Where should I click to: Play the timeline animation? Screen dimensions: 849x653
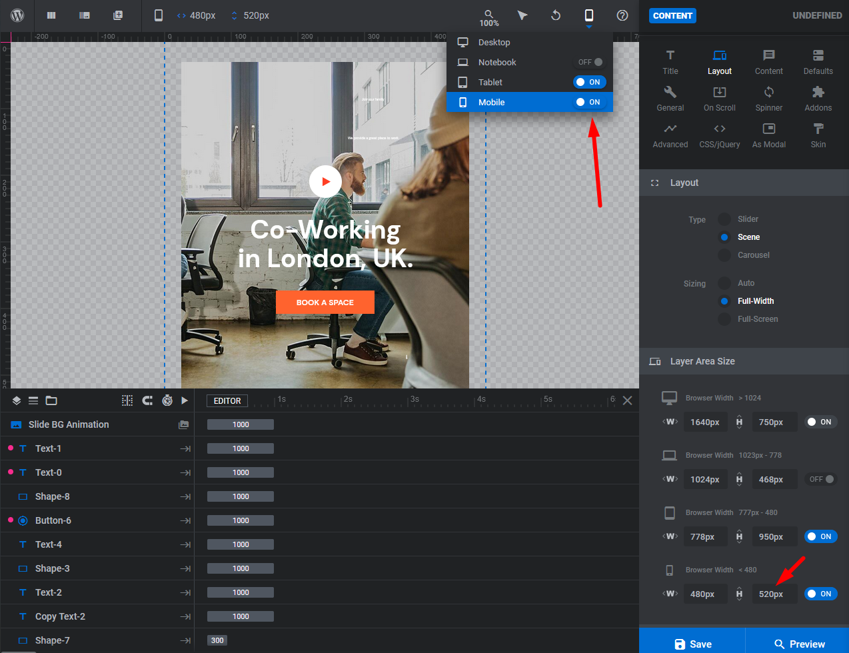click(x=185, y=400)
